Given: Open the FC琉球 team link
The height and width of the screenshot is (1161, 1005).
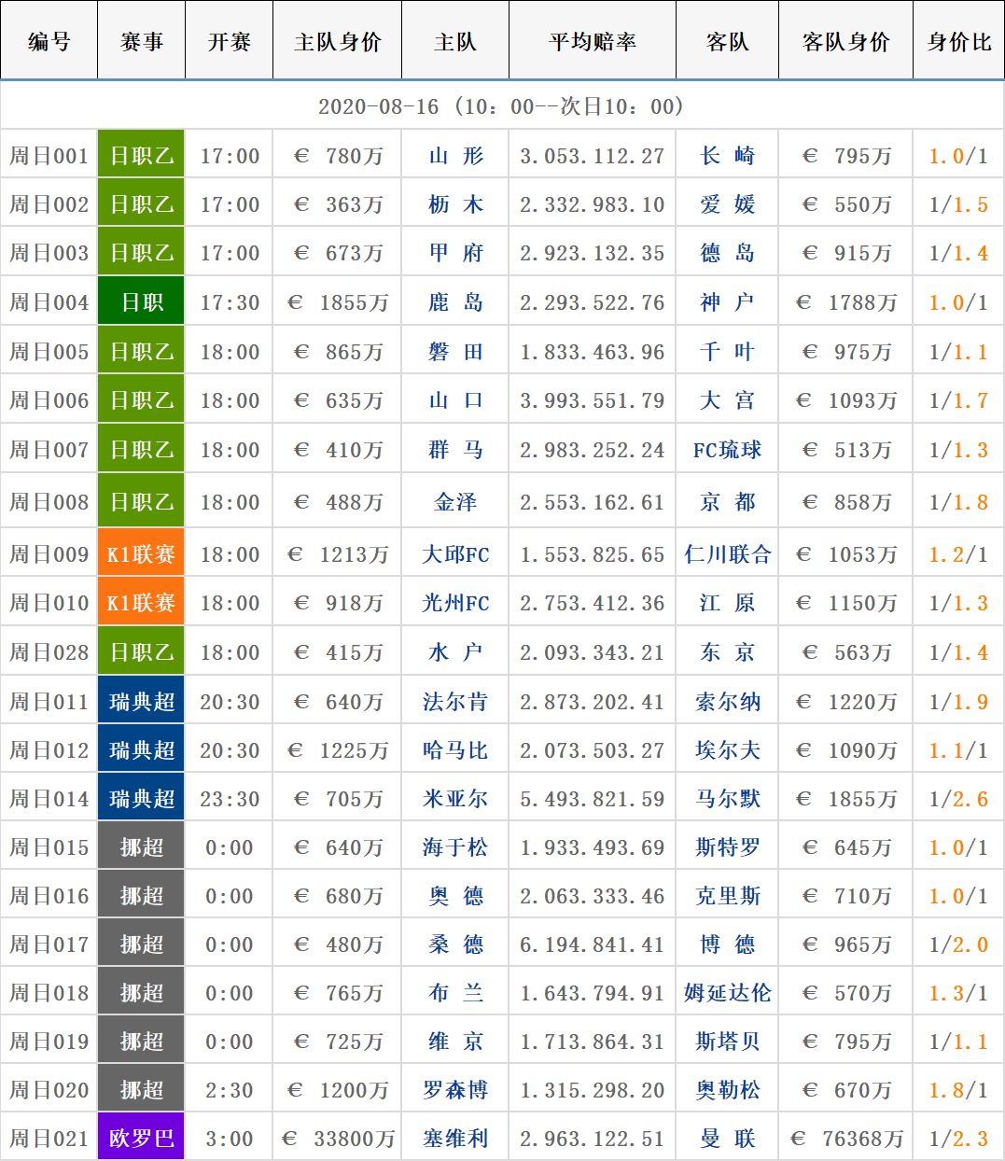Looking at the screenshot, I should tap(727, 450).
